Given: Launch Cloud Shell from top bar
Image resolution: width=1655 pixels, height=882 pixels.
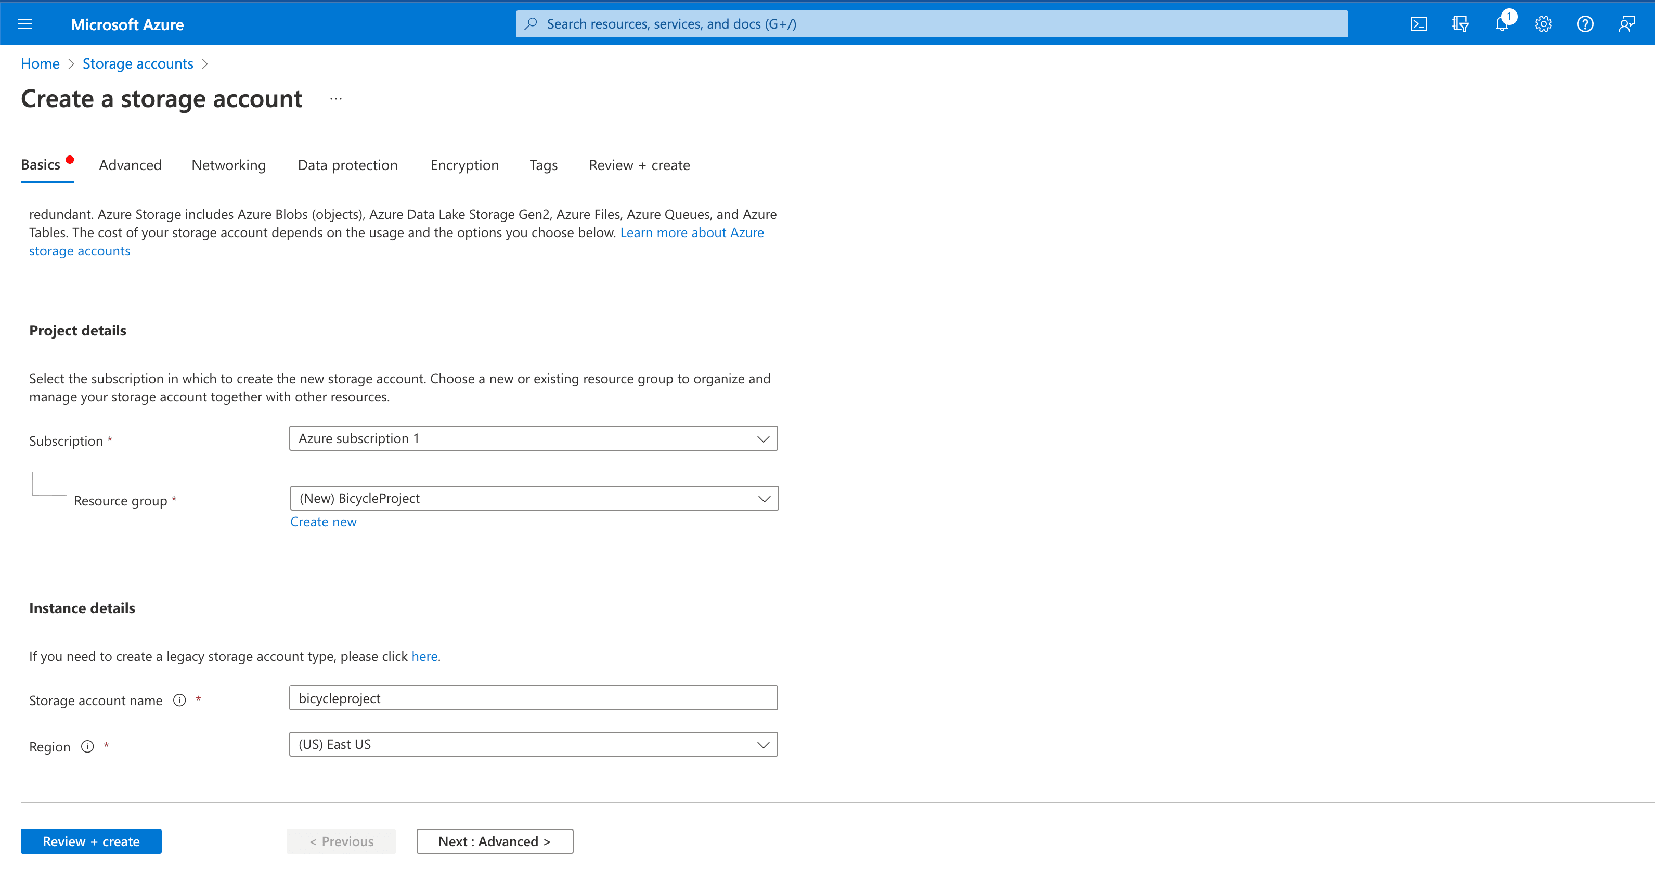Looking at the screenshot, I should tap(1418, 24).
